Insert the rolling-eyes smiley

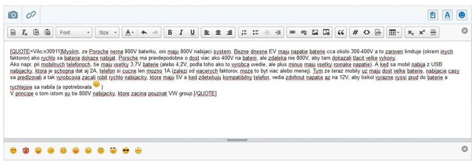point(113,150)
